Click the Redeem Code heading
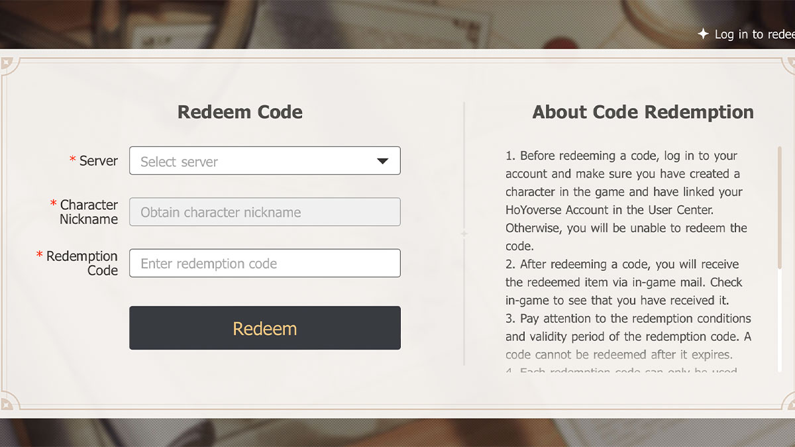Viewport: 795px width, 447px height. coord(240,112)
